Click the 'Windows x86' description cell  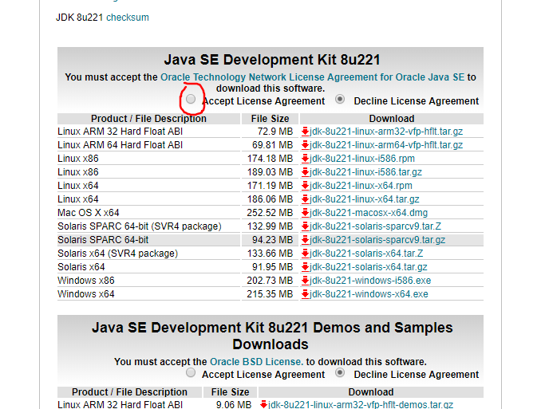148,281
